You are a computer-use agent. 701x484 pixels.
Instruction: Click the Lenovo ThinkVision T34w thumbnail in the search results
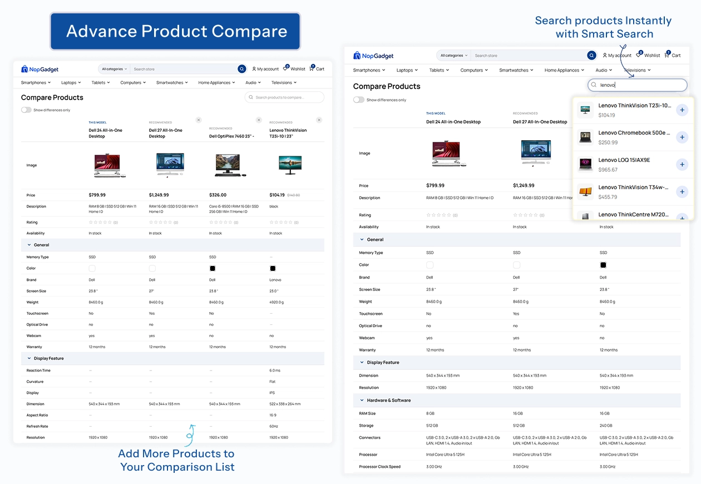click(585, 192)
